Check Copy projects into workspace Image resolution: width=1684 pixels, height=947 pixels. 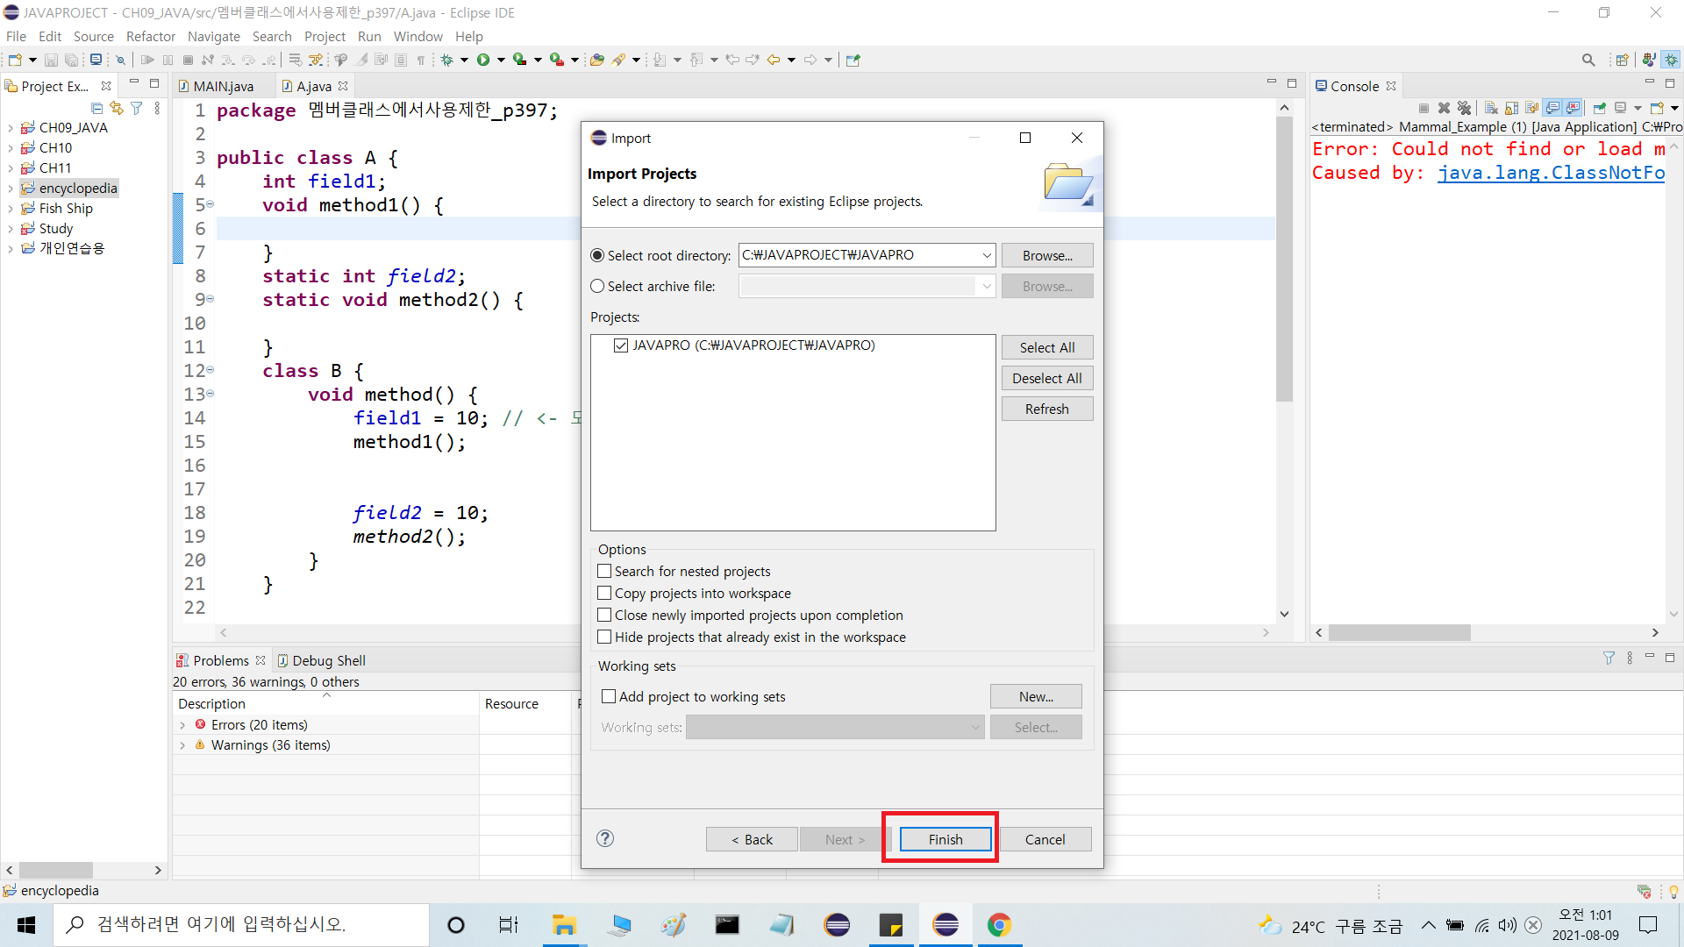click(604, 593)
